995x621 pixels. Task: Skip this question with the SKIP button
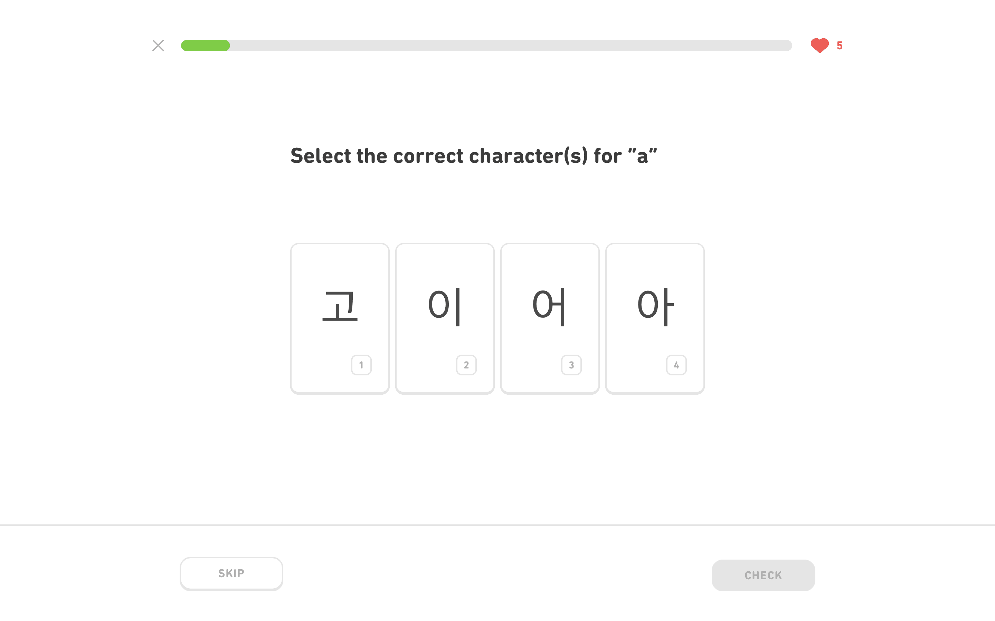(x=231, y=573)
